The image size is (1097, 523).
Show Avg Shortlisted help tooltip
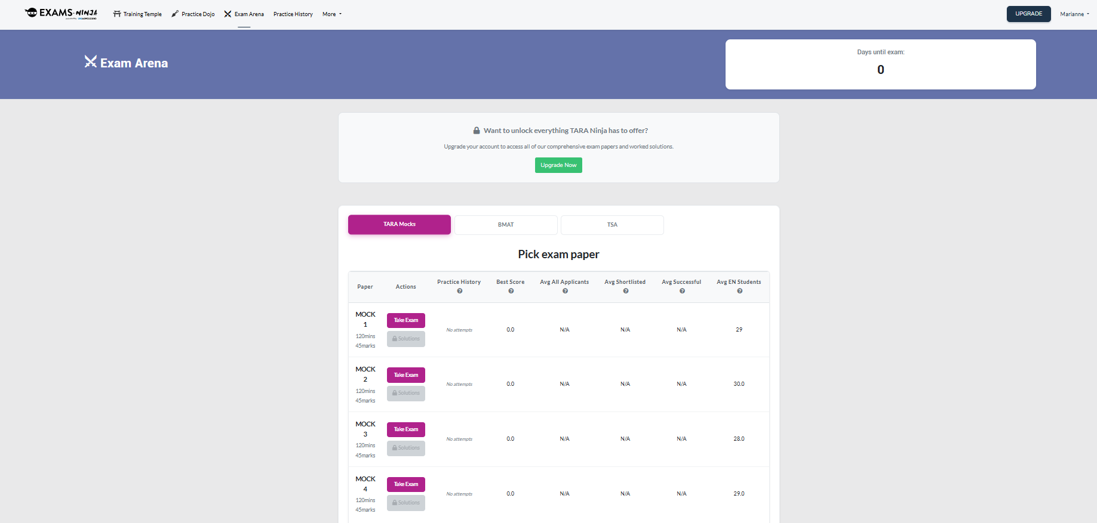(626, 291)
